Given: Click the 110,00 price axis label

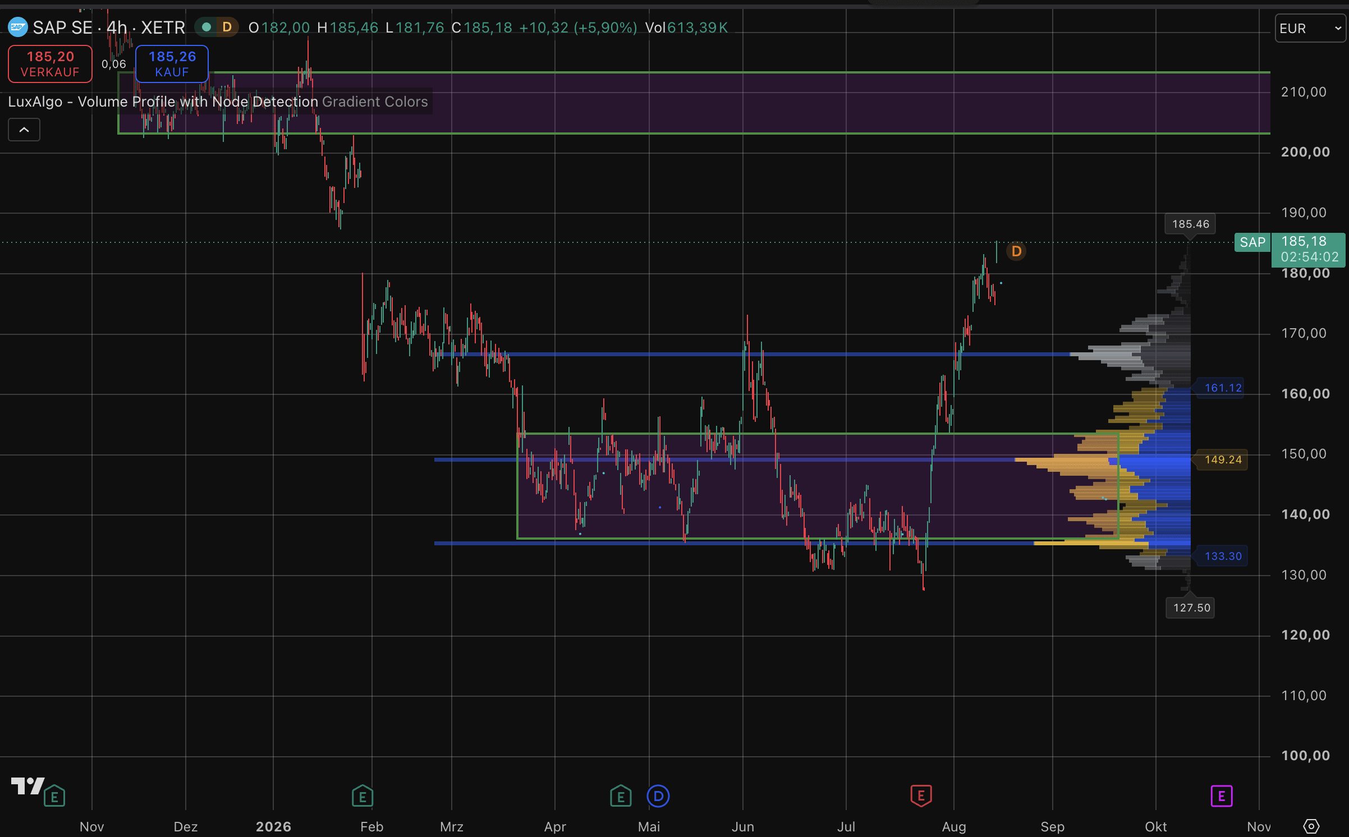Looking at the screenshot, I should (x=1304, y=696).
